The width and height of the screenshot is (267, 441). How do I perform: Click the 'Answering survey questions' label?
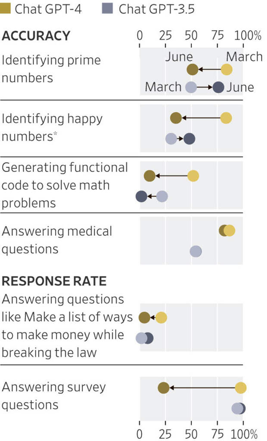[53, 396]
